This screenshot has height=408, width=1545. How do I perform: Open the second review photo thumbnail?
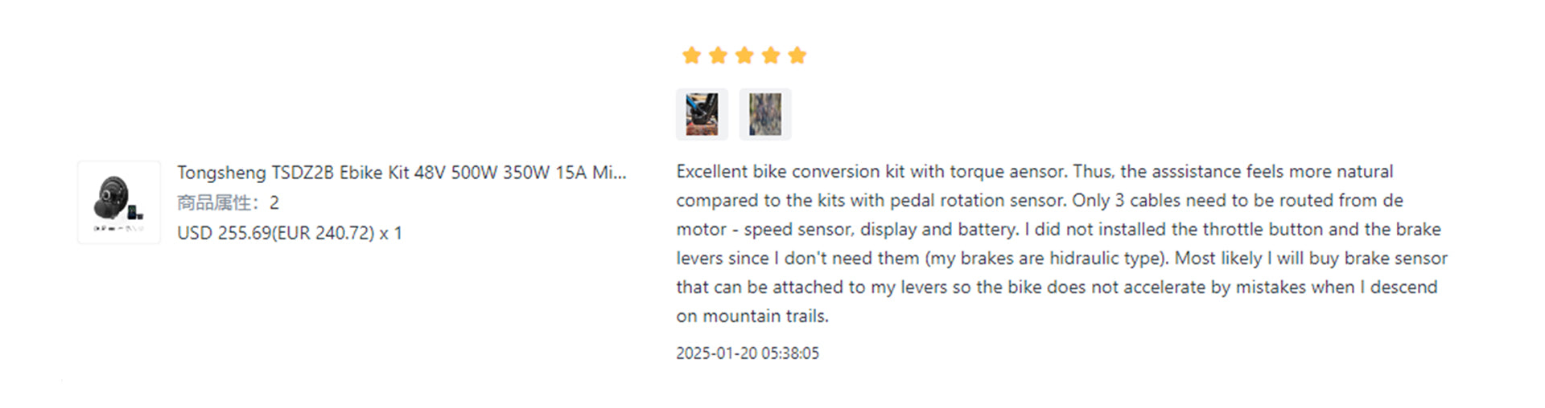click(765, 114)
